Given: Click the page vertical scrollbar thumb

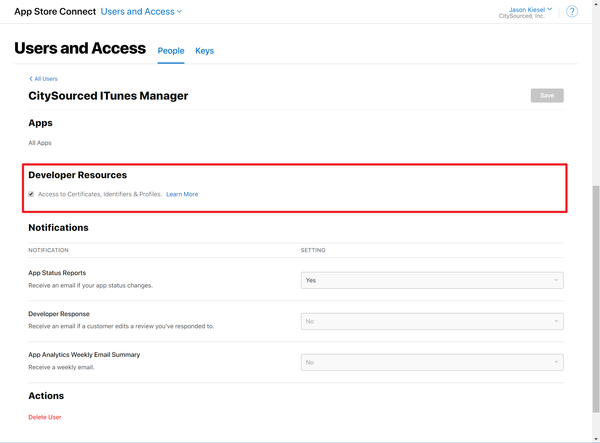Looking at the screenshot, I should tap(596, 299).
